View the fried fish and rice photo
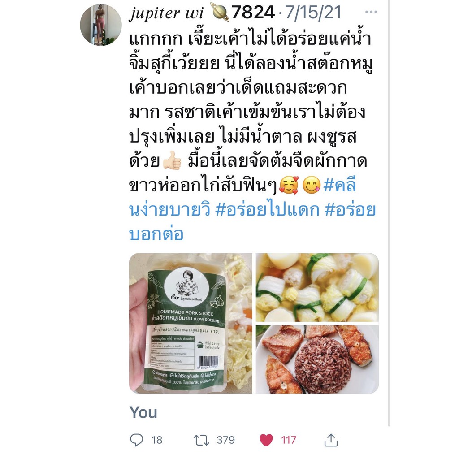Screen dimensions: 459x459 (x=317, y=359)
